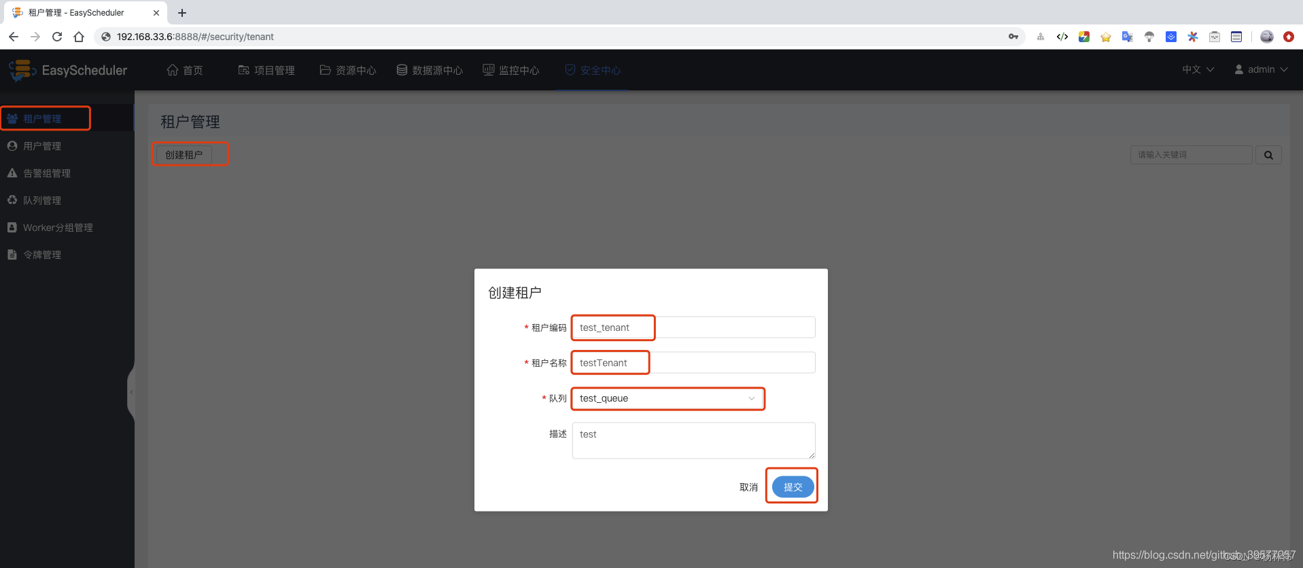Image resolution: width=1303 pixels, height=568 pixels.
Task: Open 安全中心 security center menu
Action: click(593, 70)
